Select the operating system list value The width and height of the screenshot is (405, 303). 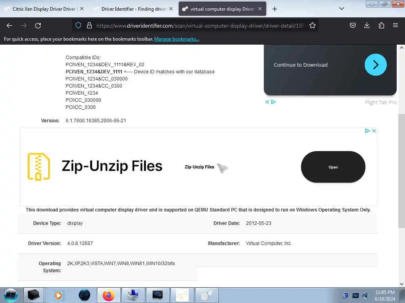[x=121, y=264]
